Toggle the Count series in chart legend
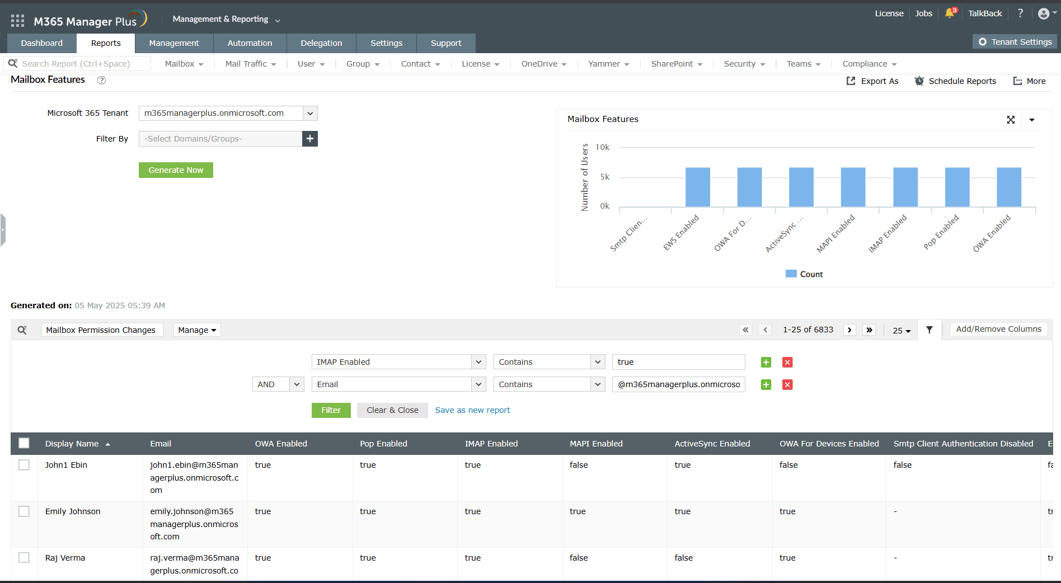The image size is (1061, 583). [804, 274]
